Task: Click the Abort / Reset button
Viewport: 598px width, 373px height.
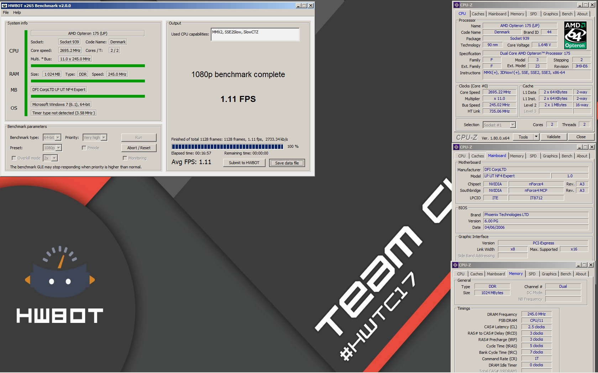Action: pyautogui.click(x=139, y=148)
